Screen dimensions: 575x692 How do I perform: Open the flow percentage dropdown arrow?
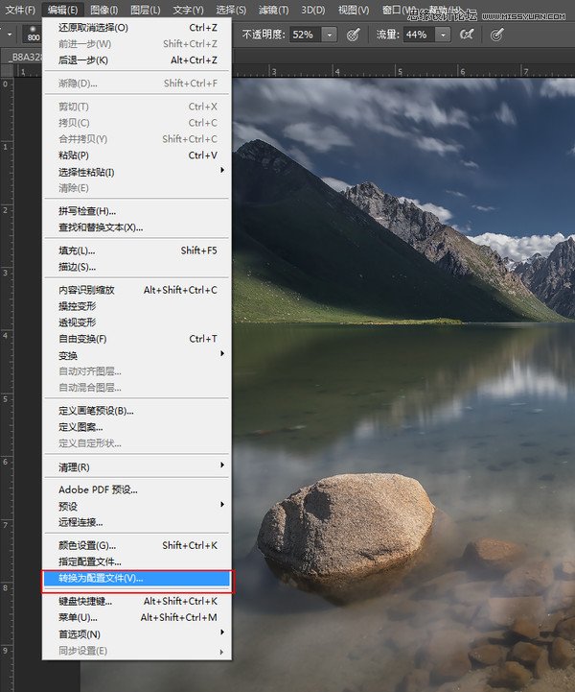tap(443, 35)
